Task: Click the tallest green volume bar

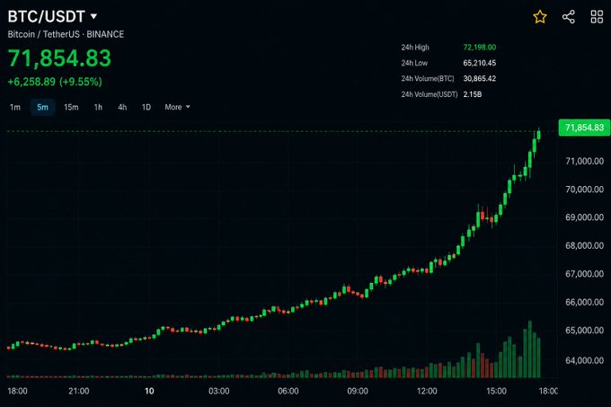Action: pyautogui.click(x=529, y=349)
